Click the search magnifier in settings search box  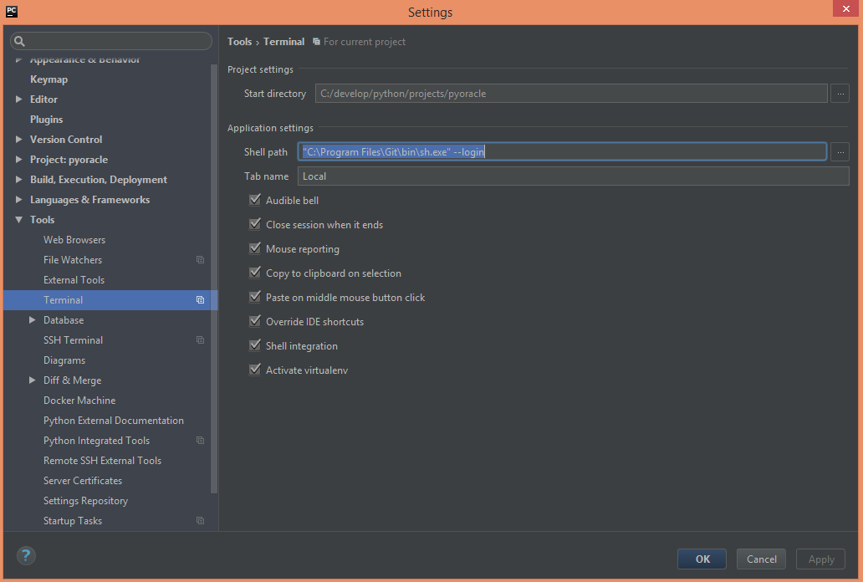[18, 40]
